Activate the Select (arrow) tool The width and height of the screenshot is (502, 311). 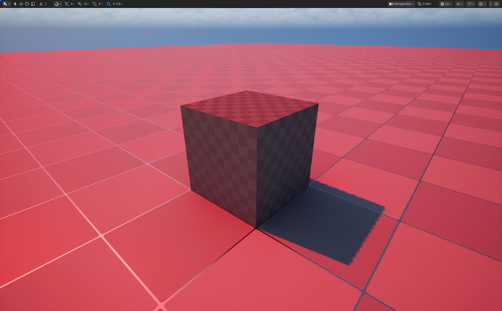15,4
